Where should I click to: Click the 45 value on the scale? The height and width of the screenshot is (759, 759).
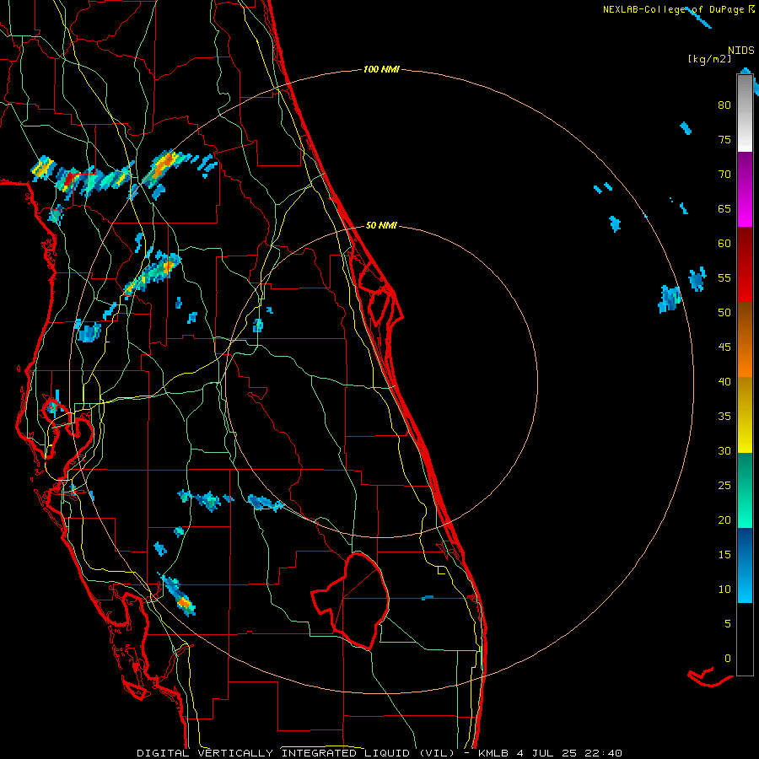click(724, 347)
